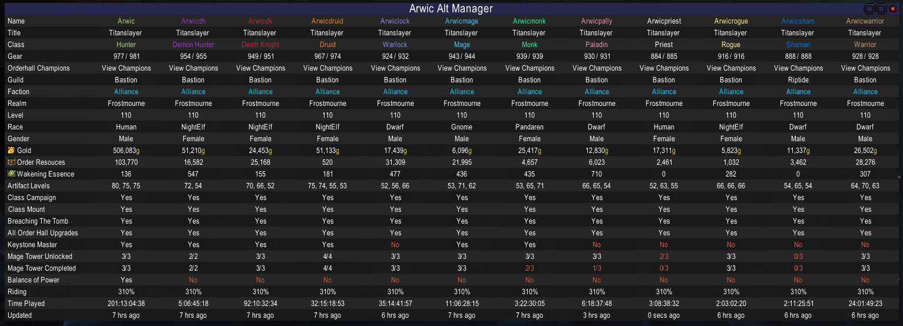The width and height of the screenshot is (903, 326).
Task: Click the Wakening Essence icon
Action: click(11, 174)
